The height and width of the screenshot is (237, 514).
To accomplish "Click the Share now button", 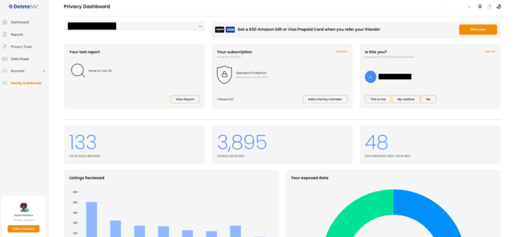I will (x=478, y=30).
